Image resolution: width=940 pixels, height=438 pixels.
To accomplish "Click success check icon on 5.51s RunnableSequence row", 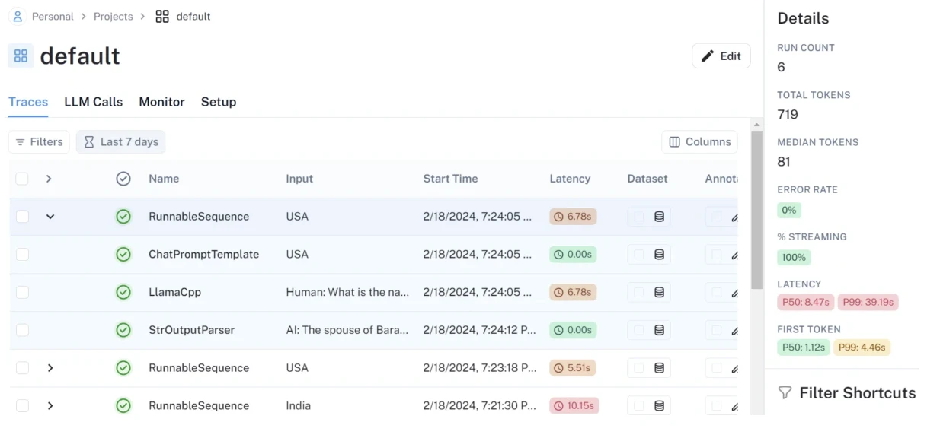I will [x=123, y=368].
